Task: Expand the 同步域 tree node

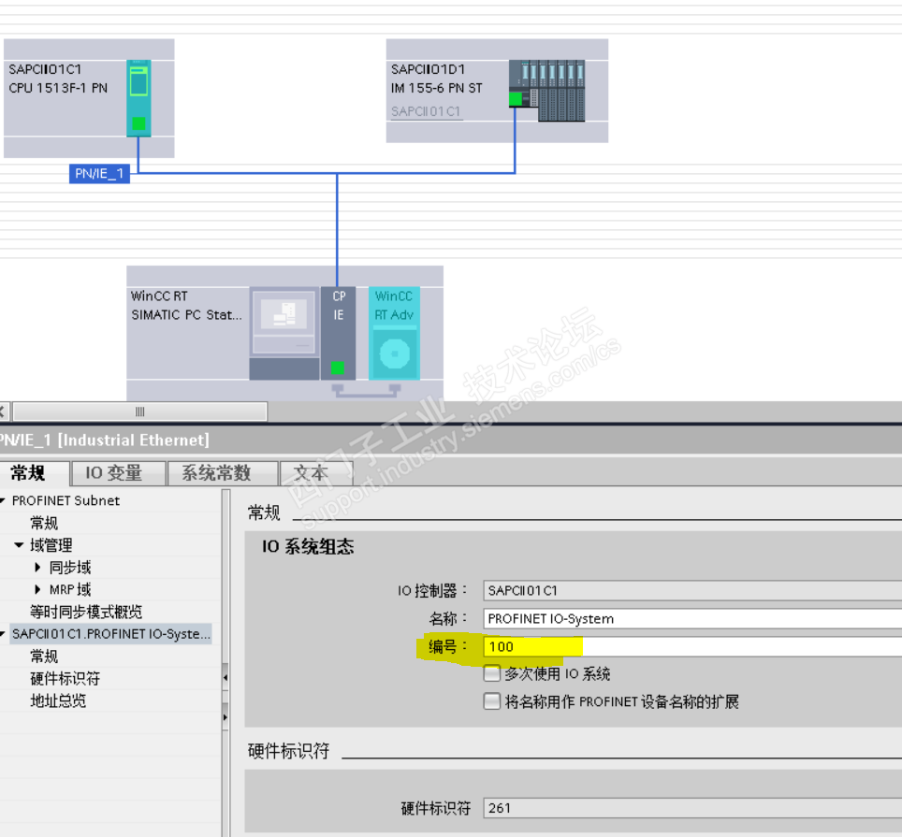Action: pos(37,568)
